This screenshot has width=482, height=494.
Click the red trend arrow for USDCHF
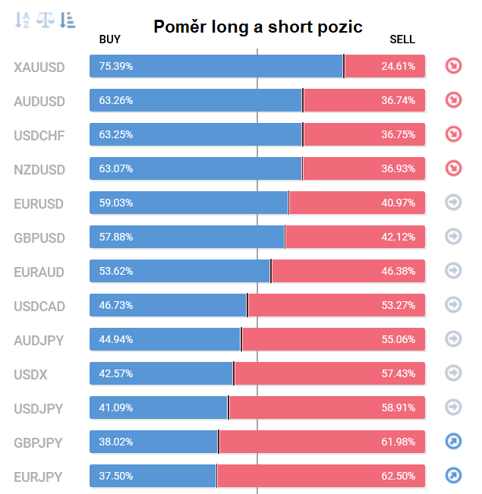[453, 134]
